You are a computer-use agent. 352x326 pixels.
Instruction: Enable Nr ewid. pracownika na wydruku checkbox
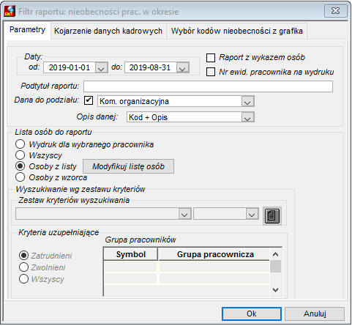211,72
